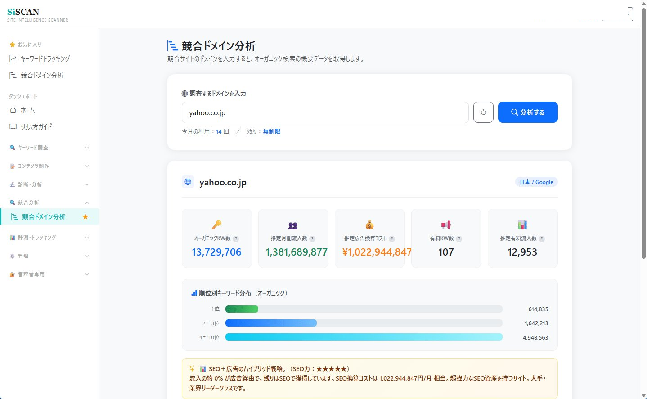The image size is (647, 399).
Task: Click the book icon beside 使い方ガイド
Action: coord(13,127)
